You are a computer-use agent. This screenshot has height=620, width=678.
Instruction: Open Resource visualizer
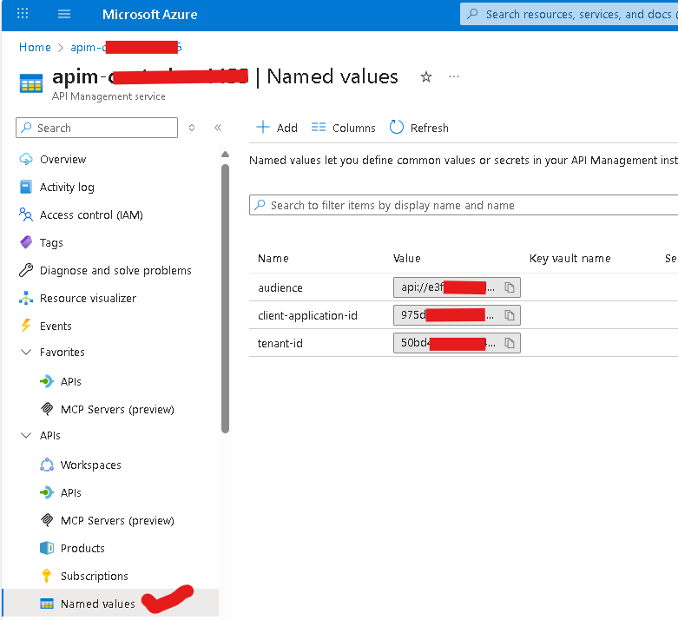pyautogui.click(x=88, y=298)
